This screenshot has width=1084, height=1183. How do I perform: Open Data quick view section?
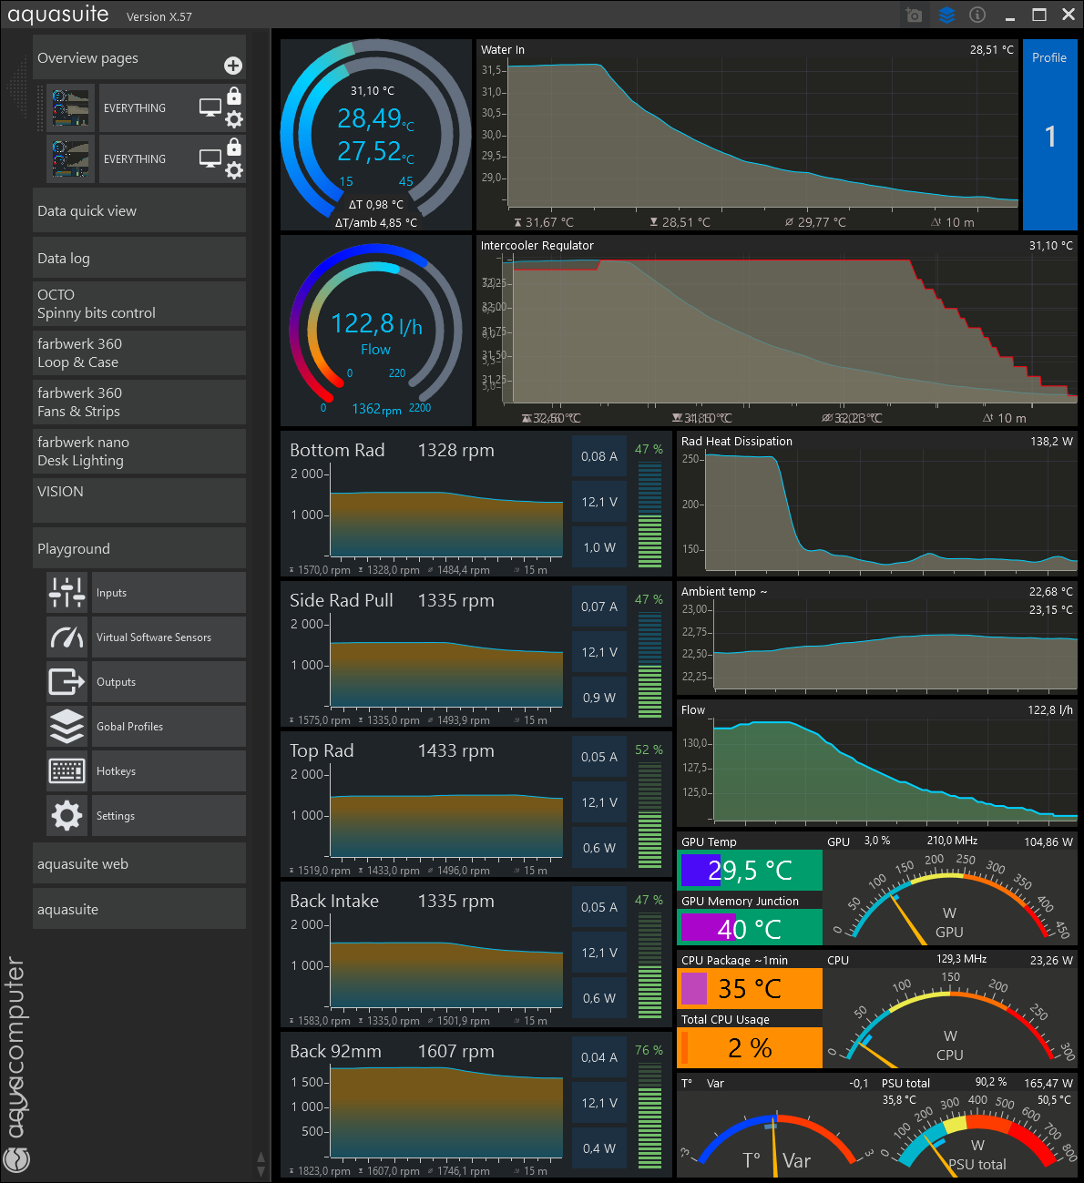(139, 210)
